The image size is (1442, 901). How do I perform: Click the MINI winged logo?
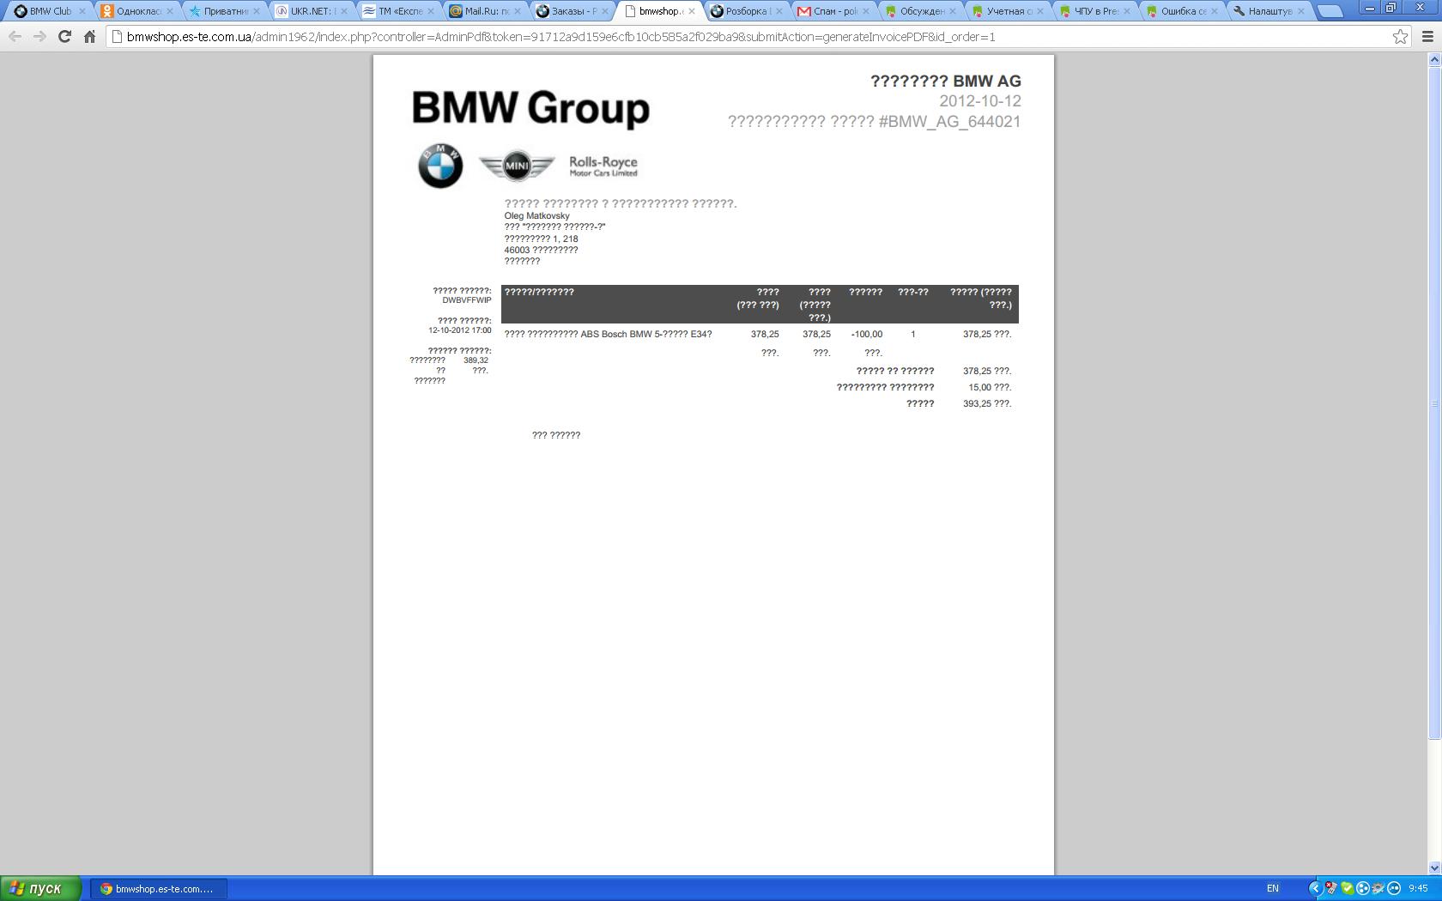pos(517,166)
